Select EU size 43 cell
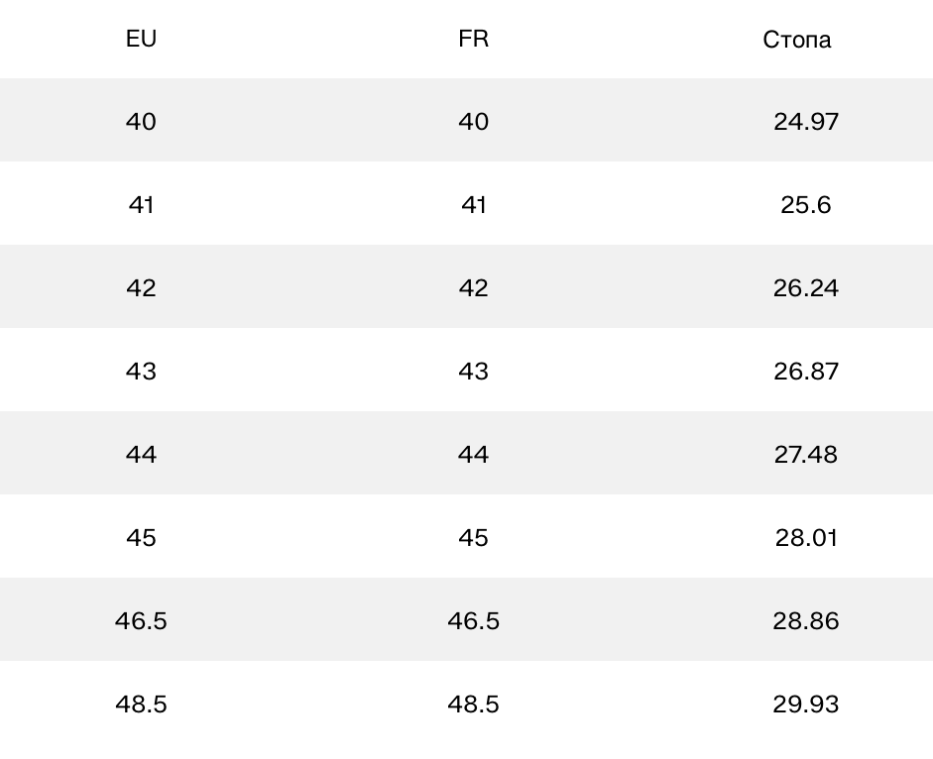 (141, 371)
